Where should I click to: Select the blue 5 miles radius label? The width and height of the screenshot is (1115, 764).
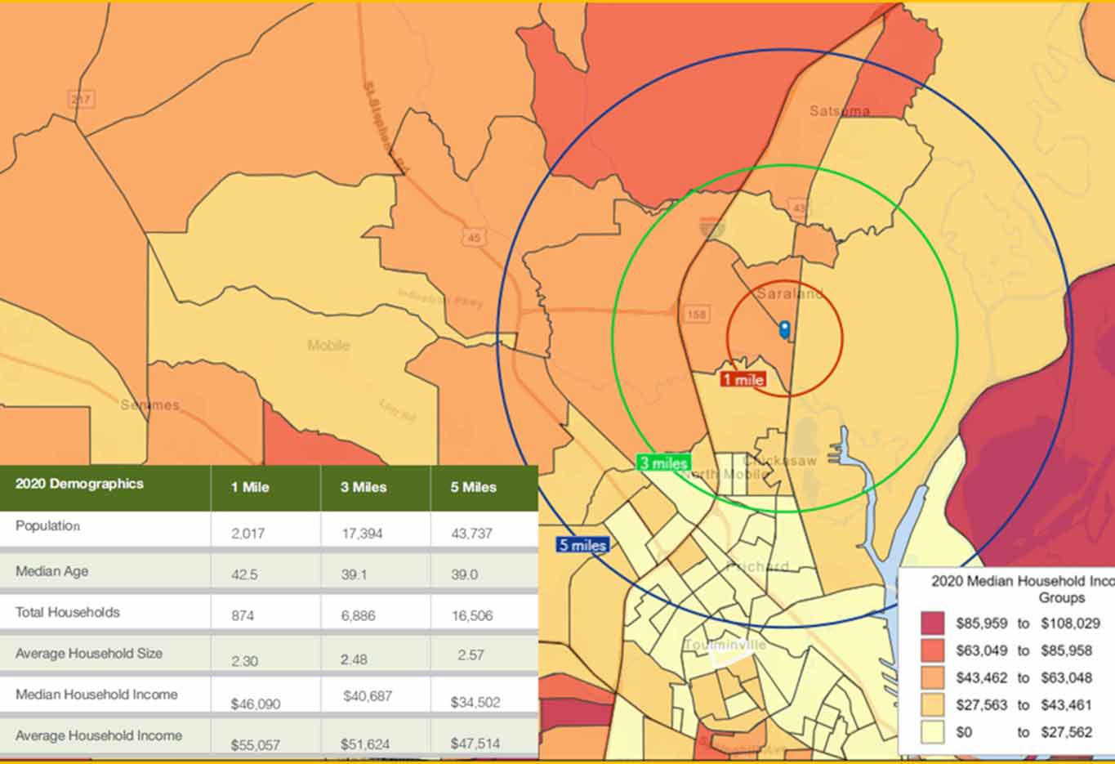pyautogui.click(x=582, y=545)
